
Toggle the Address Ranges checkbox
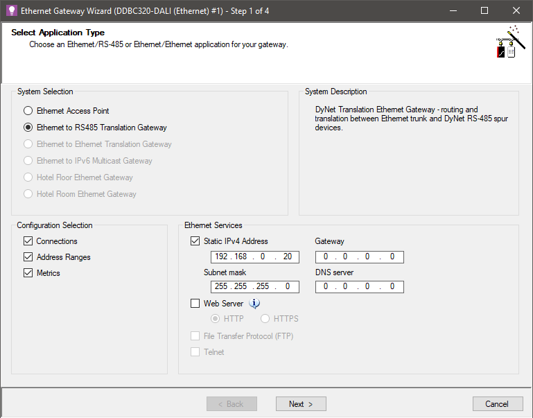point(28,257)
